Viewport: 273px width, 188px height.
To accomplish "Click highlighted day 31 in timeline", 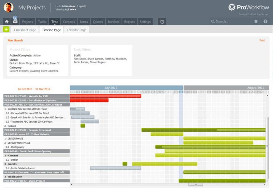I will (x=181, y=92).
